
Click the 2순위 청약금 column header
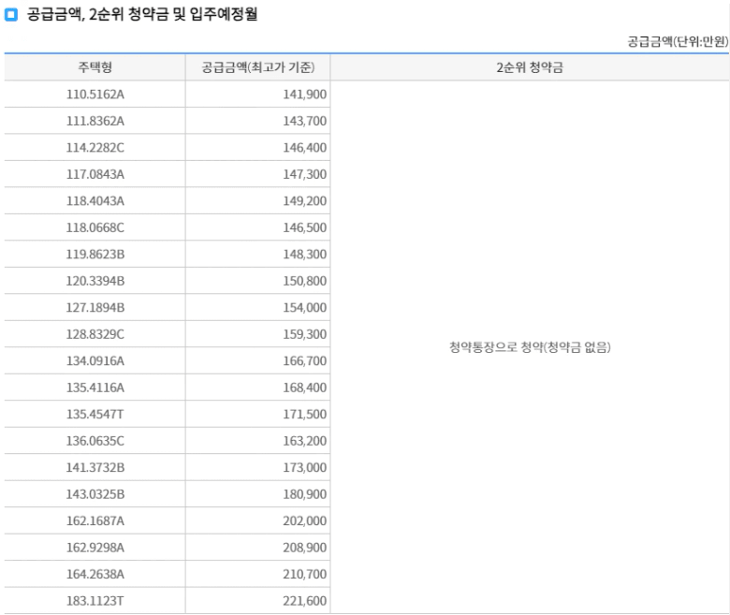tap(530, 67)
